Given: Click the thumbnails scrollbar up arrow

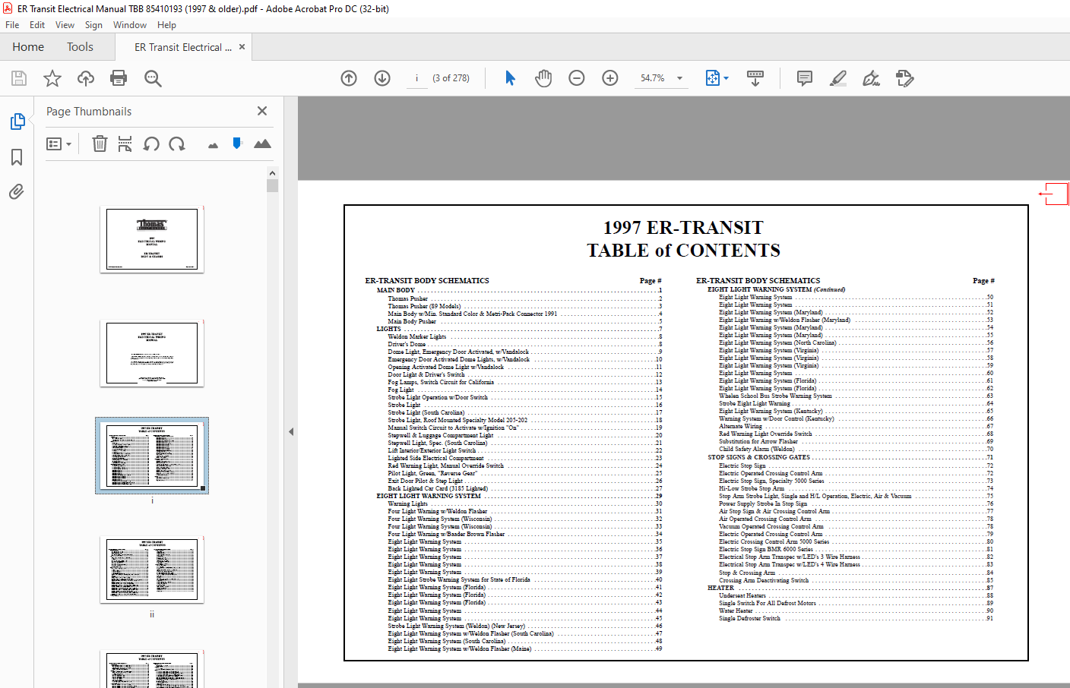Looking at the screenshot, I should click(272, 172).
